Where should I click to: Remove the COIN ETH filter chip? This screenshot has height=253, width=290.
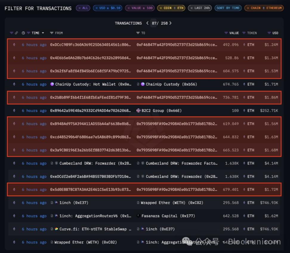[161, 8]
